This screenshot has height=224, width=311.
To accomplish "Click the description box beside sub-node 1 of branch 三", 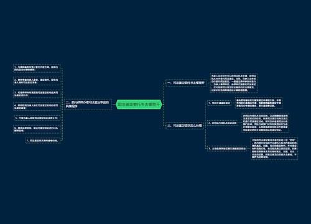I will [x=259, y=103].
